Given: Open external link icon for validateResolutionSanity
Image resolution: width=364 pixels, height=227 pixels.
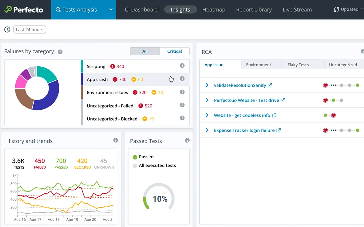Looking at the screenshot, I should point(270,85).
